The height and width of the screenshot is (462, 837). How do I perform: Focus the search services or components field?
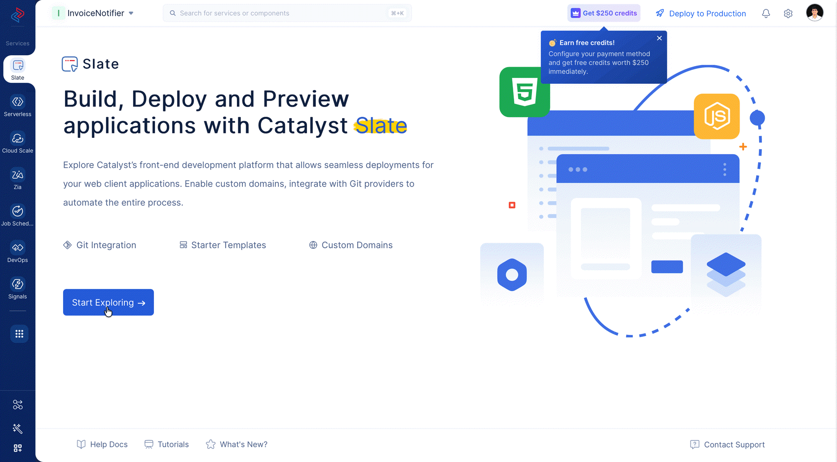287,13
